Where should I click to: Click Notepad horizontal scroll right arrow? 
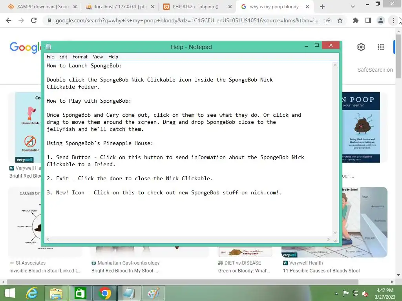pos(329,239)
